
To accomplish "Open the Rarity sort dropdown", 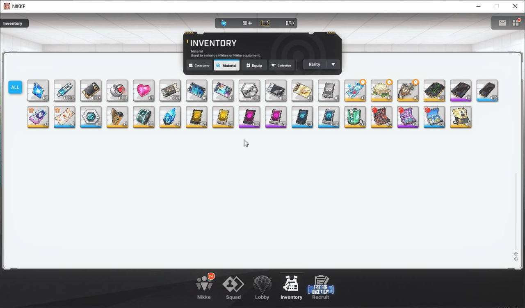I will [321, 64].
